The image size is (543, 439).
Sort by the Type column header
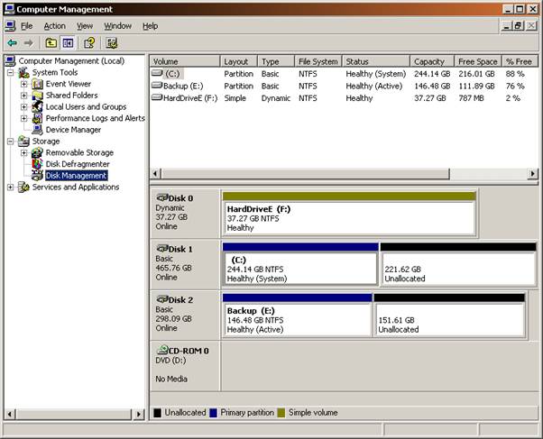pos(276,61)
